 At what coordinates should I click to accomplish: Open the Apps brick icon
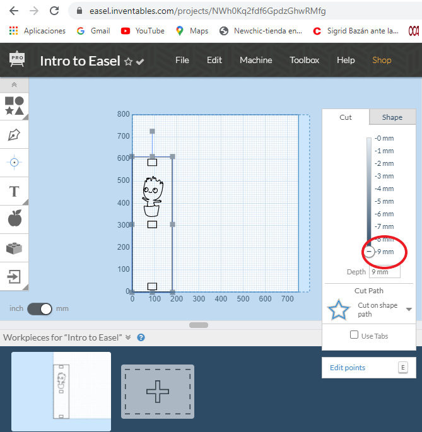[x=14, y=248]
